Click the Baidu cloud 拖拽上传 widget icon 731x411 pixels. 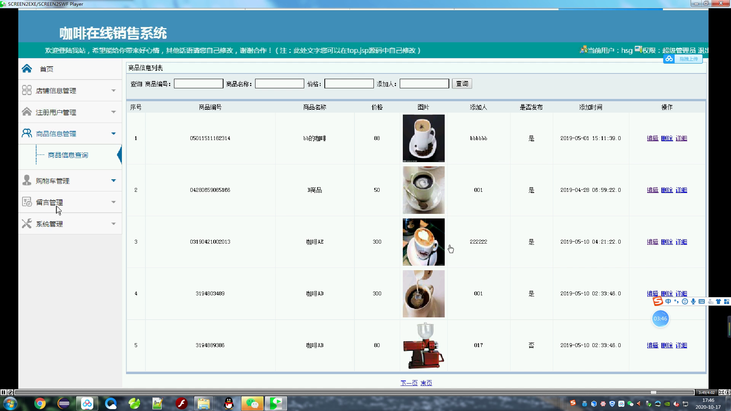669,59
